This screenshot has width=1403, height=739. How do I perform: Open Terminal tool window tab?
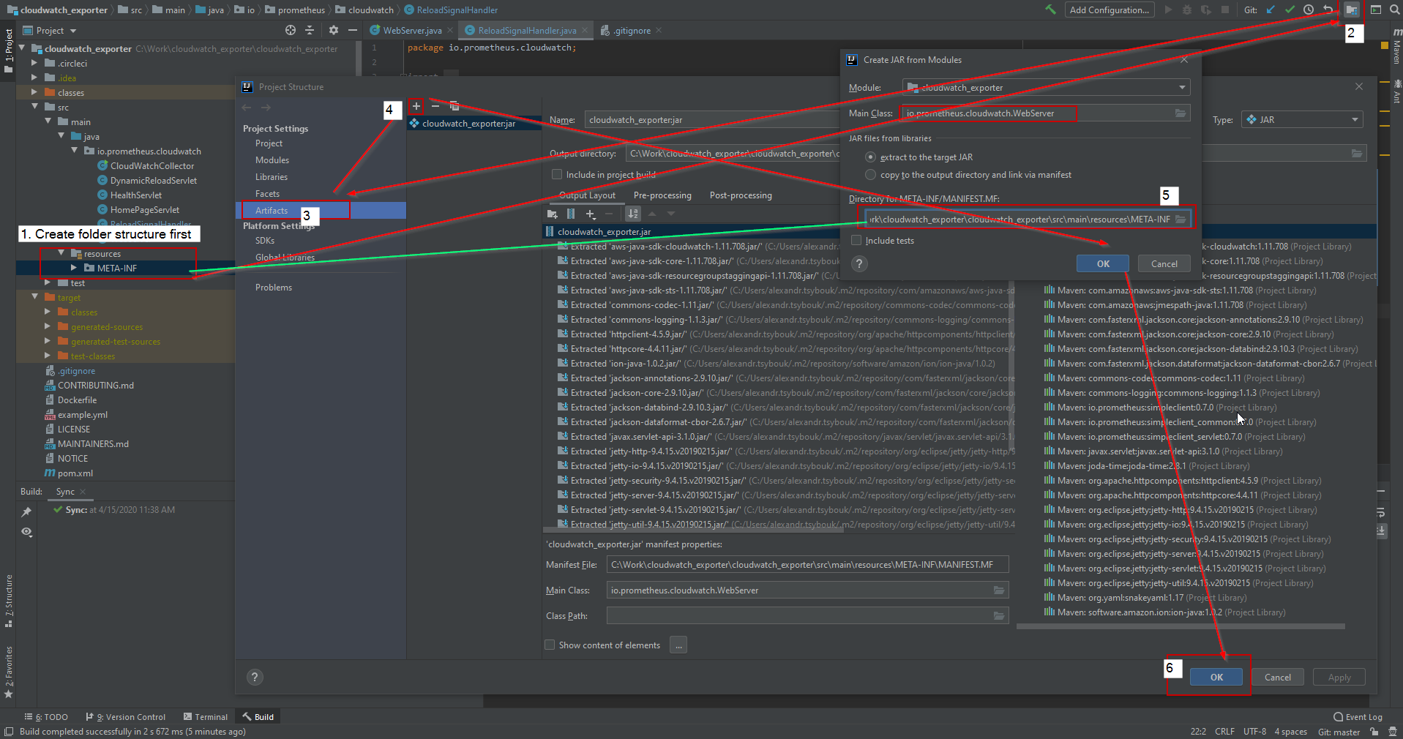pyautogui.click(x=206, y=717)
